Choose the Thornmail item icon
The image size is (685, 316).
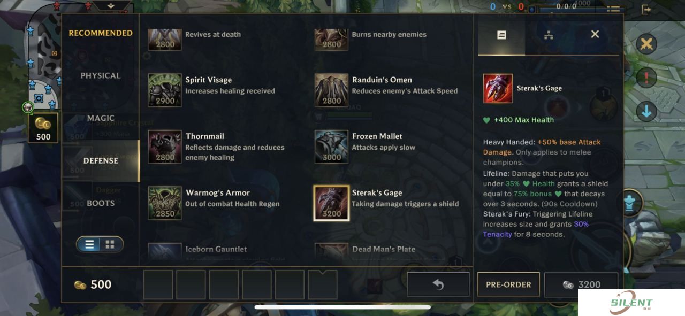[165, 147]
